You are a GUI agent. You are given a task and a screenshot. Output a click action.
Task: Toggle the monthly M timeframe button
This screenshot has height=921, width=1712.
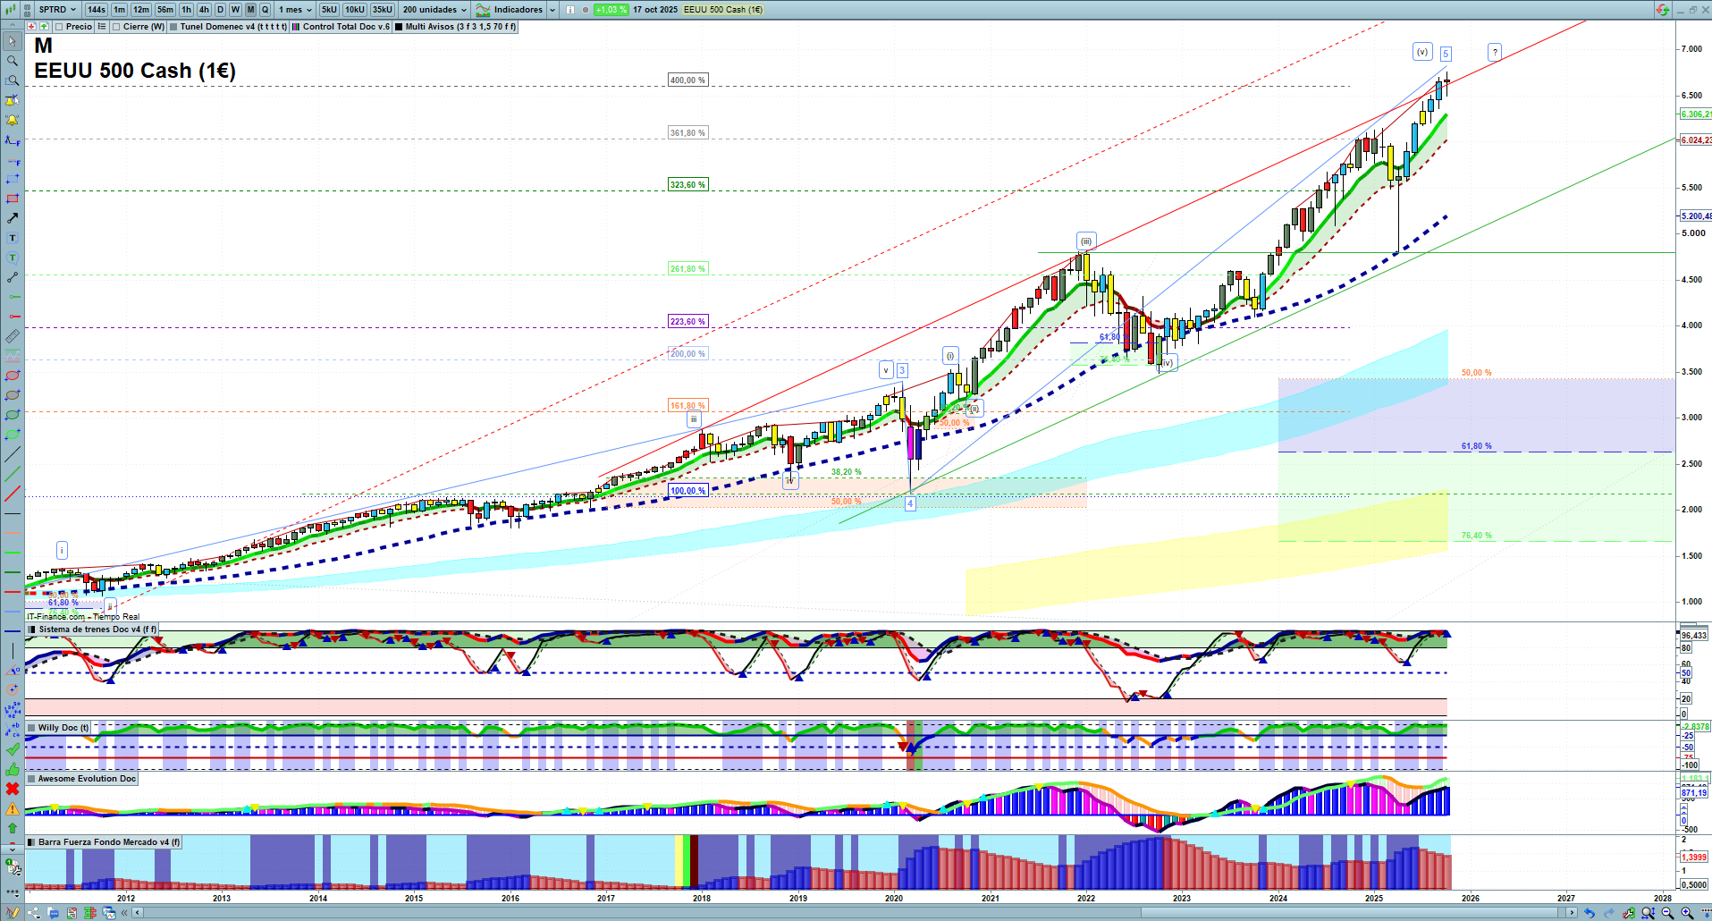pyautogui.click(x=250, y=10)
